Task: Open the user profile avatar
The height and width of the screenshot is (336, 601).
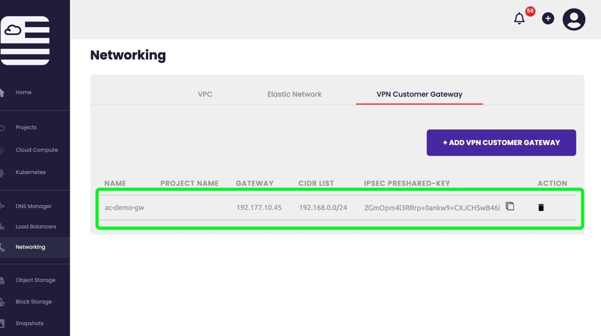Action: (574, 19)
